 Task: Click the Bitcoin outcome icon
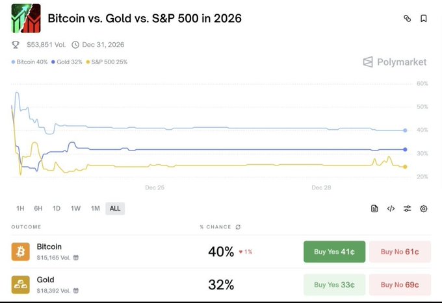point(21,252)
